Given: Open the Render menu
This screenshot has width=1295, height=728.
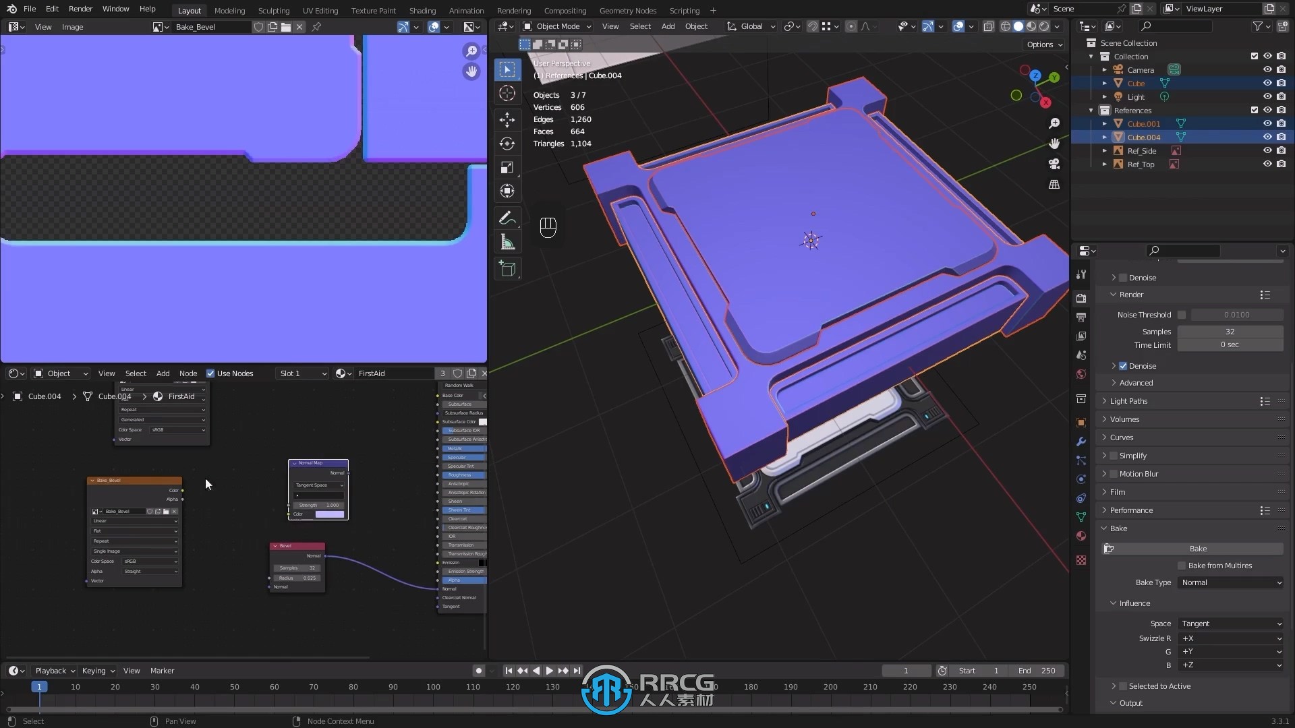Looking at the screenshot, I should [80, 9].
